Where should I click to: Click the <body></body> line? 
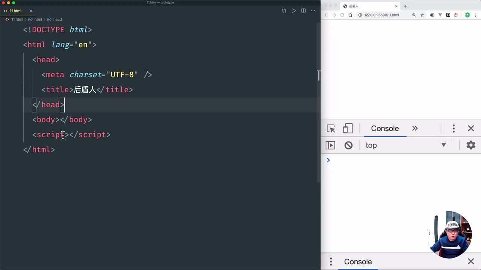pos(62,120)
